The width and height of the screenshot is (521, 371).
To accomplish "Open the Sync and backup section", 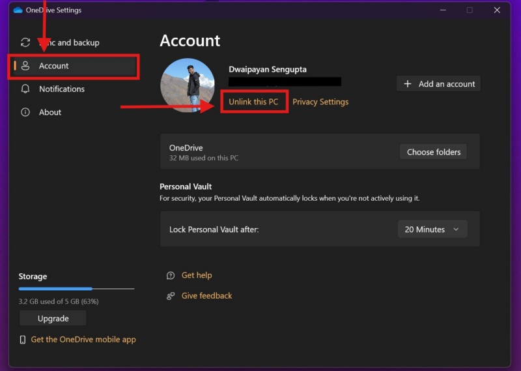I will pyautogui.click(x=69, y=42).
